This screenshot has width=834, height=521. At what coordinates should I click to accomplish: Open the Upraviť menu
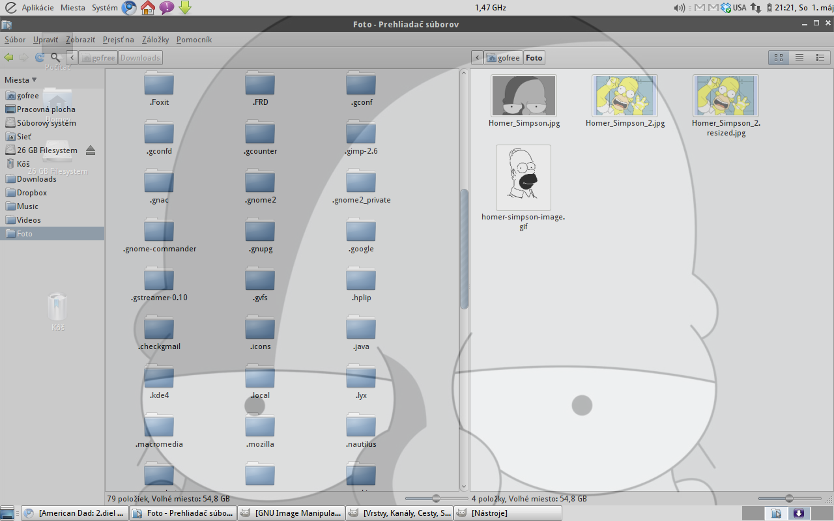pyautogui.click(x=46, y=40)
